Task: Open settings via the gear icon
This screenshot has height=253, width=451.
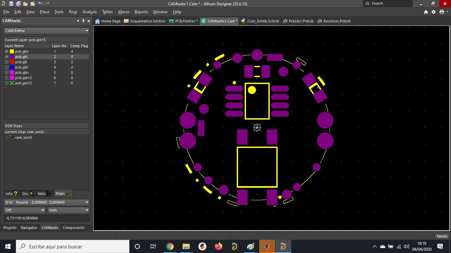Action: (434, 12)
